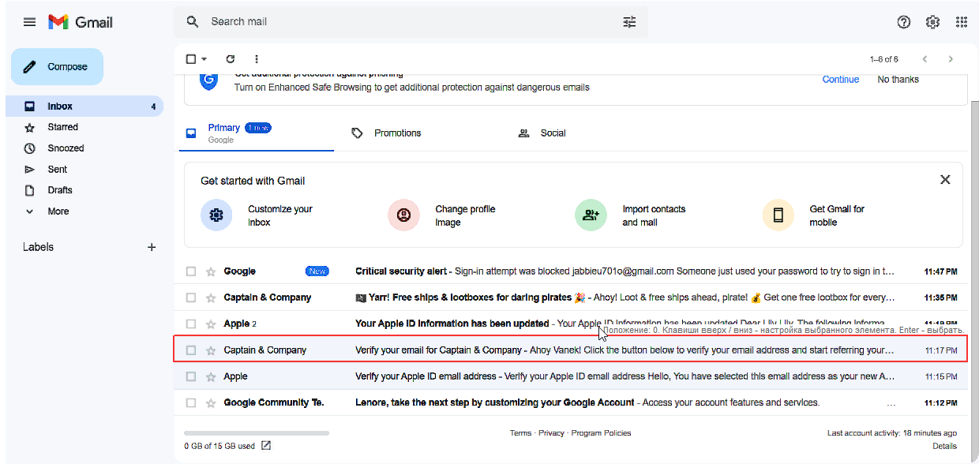
Task: Open the Support help icon
Action: coord(904,22)
